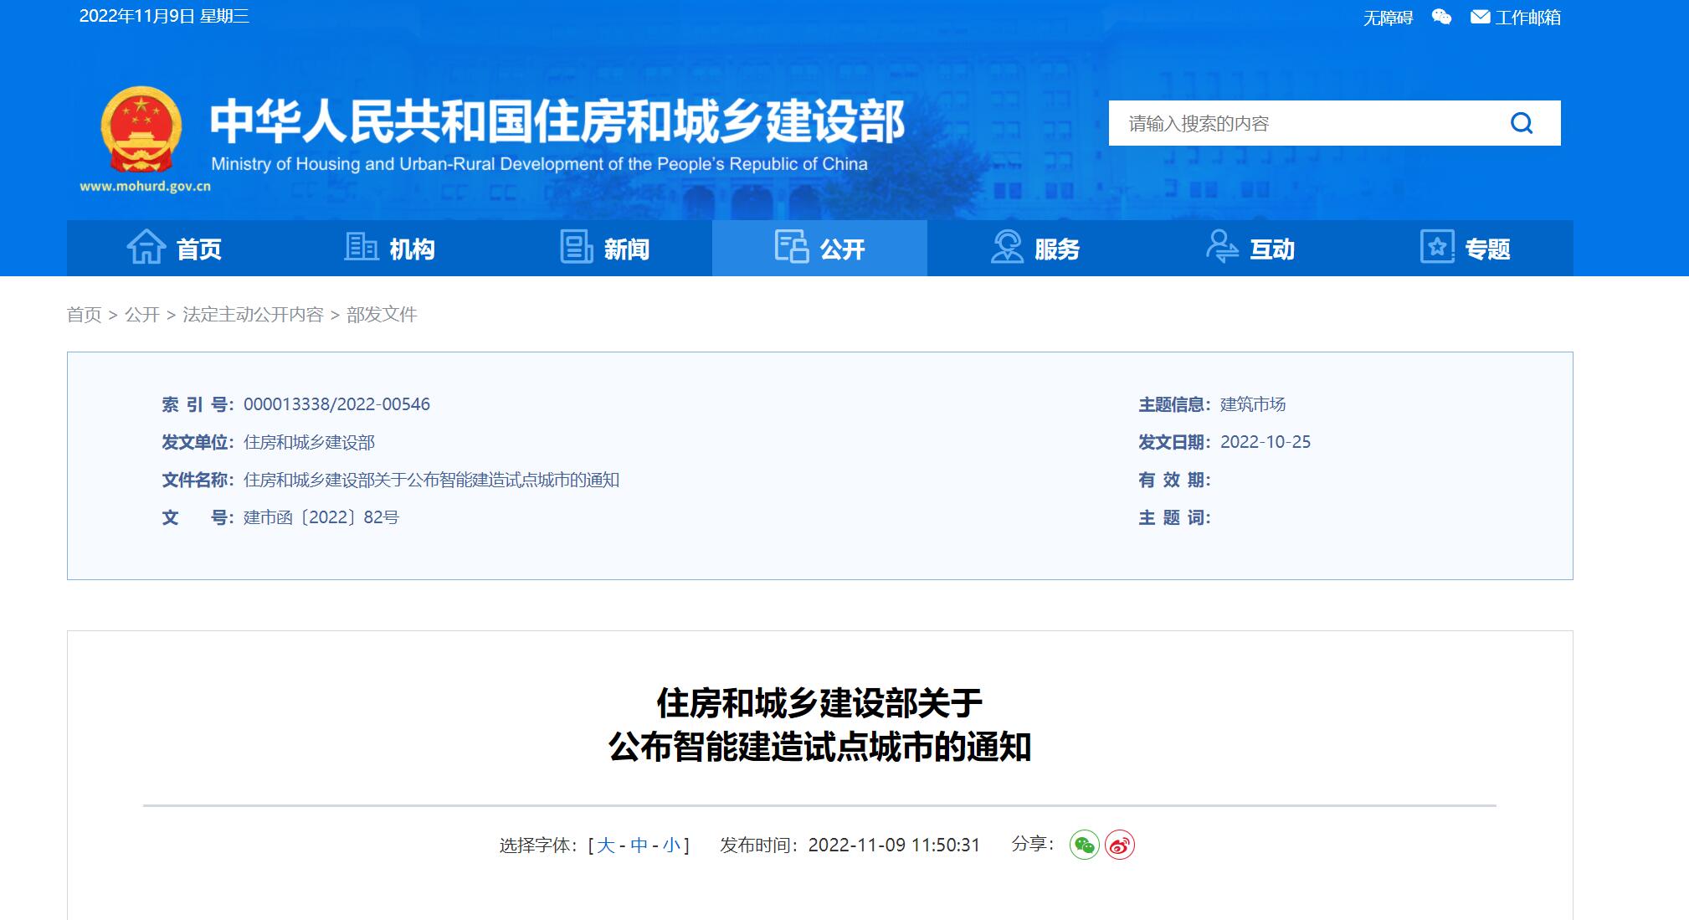Set font size to 小
This screenshot has height=920, width=1689.
(x=671, y=845)
